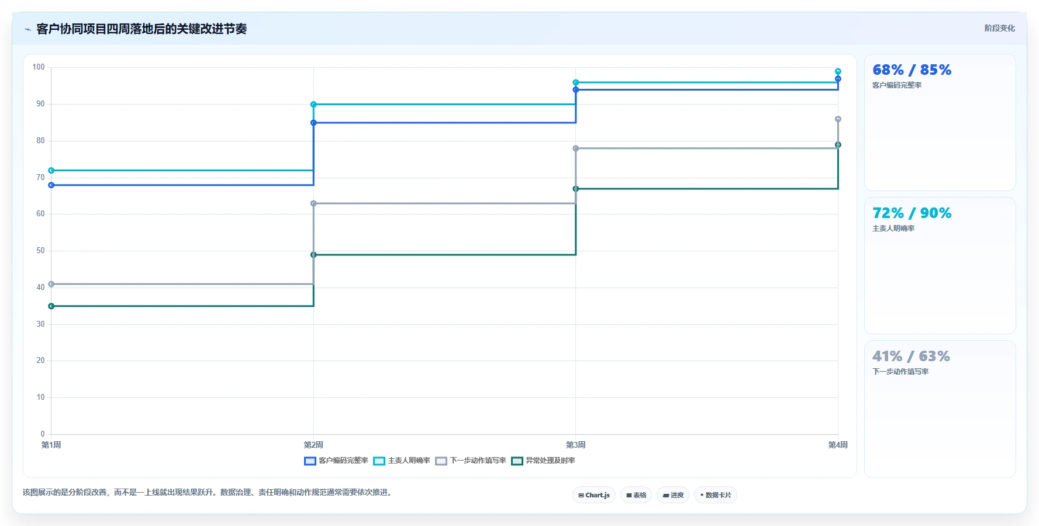Click the 第4周 x-axis label

point(838,445)
